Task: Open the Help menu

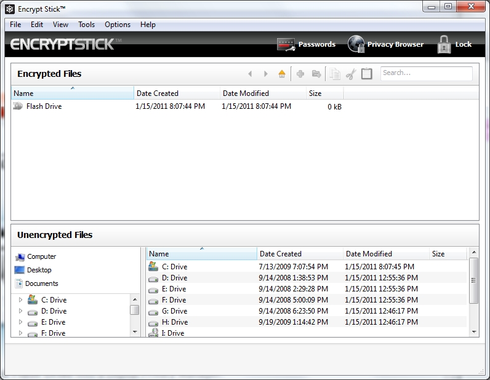Action: click(x=148, y=25)
